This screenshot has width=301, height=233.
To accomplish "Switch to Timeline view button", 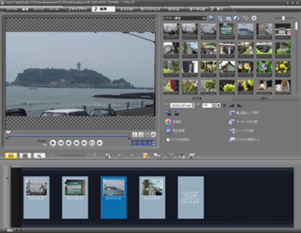I will click(x=25, y=155).
